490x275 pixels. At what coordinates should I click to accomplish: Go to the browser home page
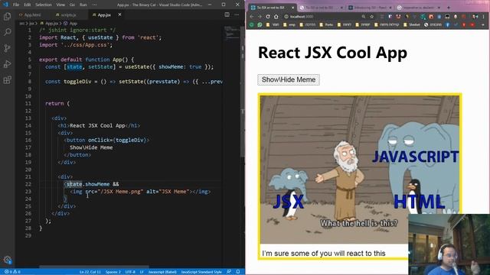(276, 17)
